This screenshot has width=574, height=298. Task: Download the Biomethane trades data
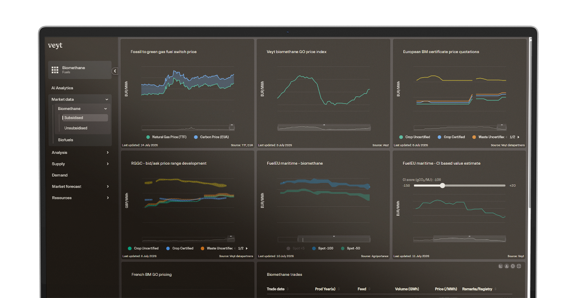[507, 266]
